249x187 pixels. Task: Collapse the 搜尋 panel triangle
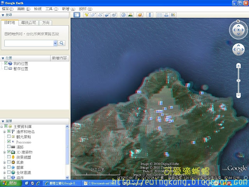(x=3, y=15)
